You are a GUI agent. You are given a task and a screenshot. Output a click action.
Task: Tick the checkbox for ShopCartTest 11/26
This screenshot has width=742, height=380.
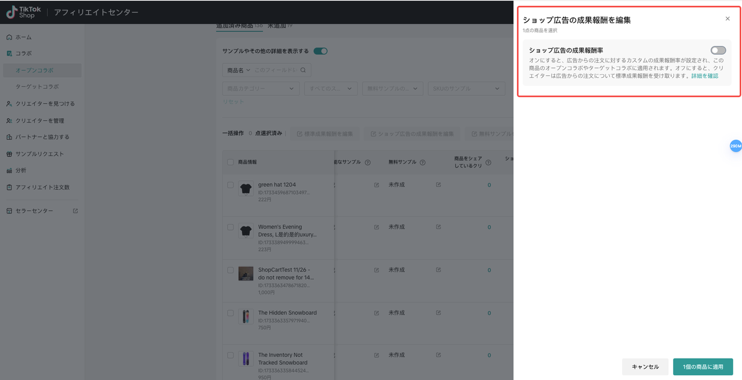[230, 270]
